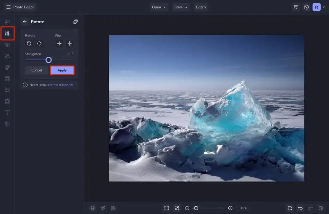329x214 pixels.
Task: Click the Straighten slider handle
Action: coord(48,60)
